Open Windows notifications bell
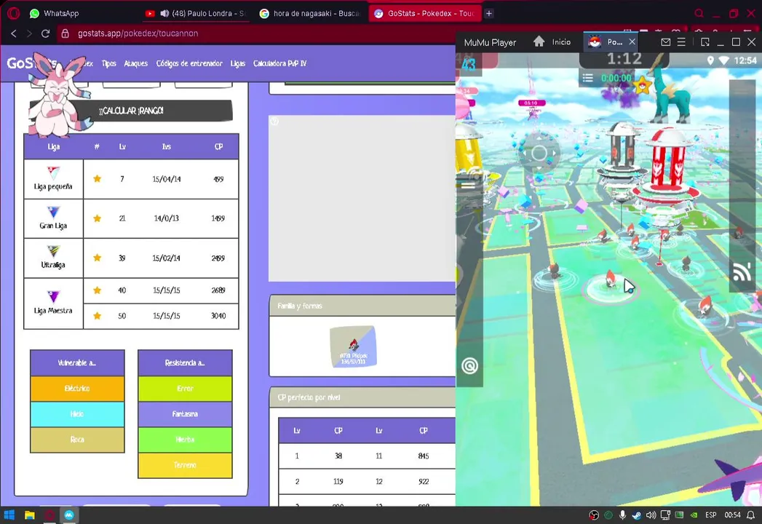 (x=751, y=515)
